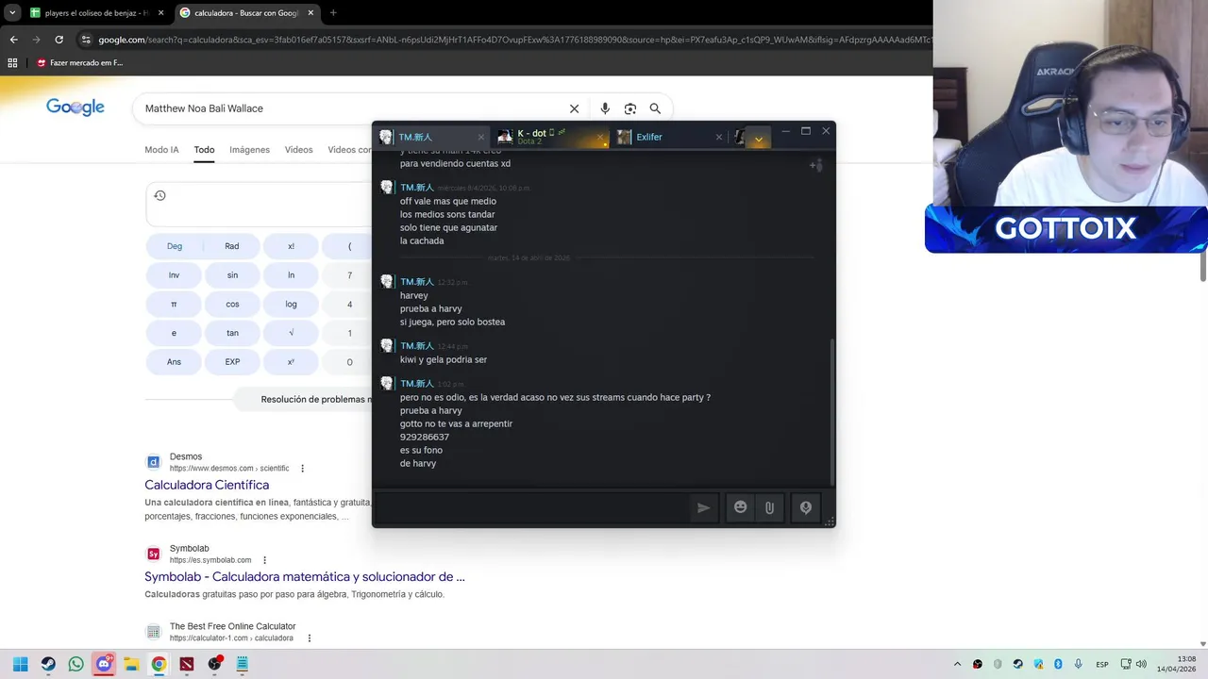Switch to Chrome in the taskbar
The height and width of the screenshot is (679, 1208).
[159, 664]
